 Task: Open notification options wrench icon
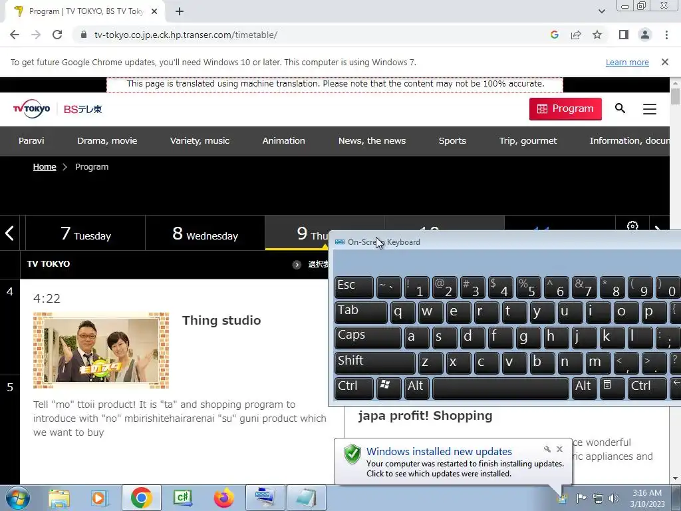pos(547,449)
